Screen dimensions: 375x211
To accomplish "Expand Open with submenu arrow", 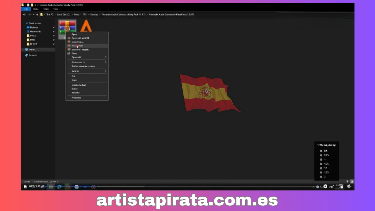I will 106,57.
